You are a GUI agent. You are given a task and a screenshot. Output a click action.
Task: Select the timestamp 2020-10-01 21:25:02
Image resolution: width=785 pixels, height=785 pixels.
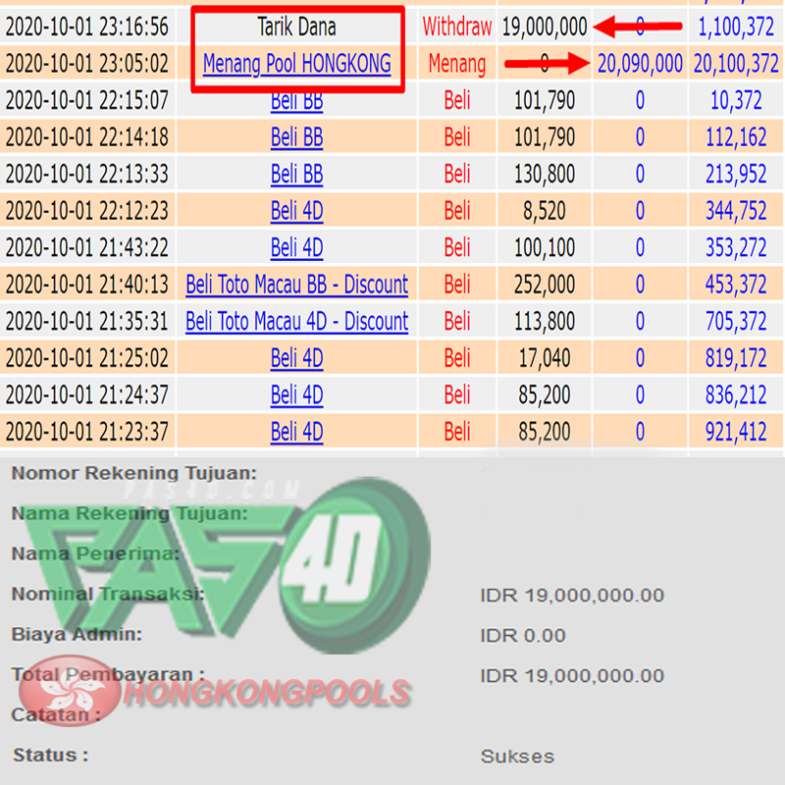pos(87,358)
